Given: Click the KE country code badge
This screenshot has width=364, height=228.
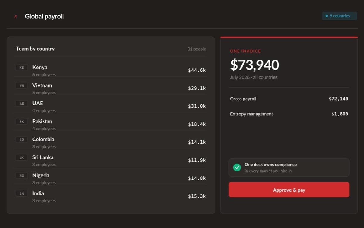Looking at the screenshot, I should tap(21, 68).
